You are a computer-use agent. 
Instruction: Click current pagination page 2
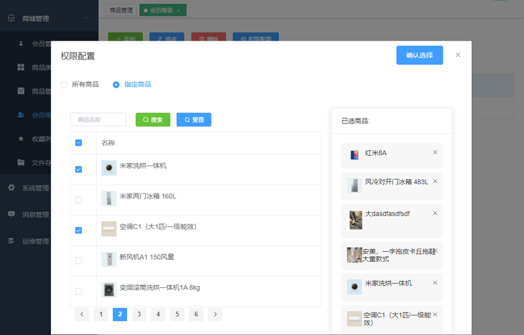120,314
